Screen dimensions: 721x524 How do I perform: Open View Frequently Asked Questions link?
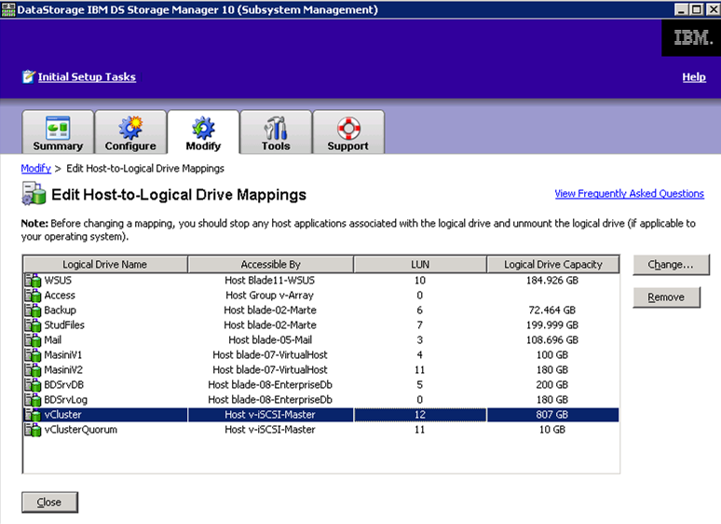click(x=629, y=194)
